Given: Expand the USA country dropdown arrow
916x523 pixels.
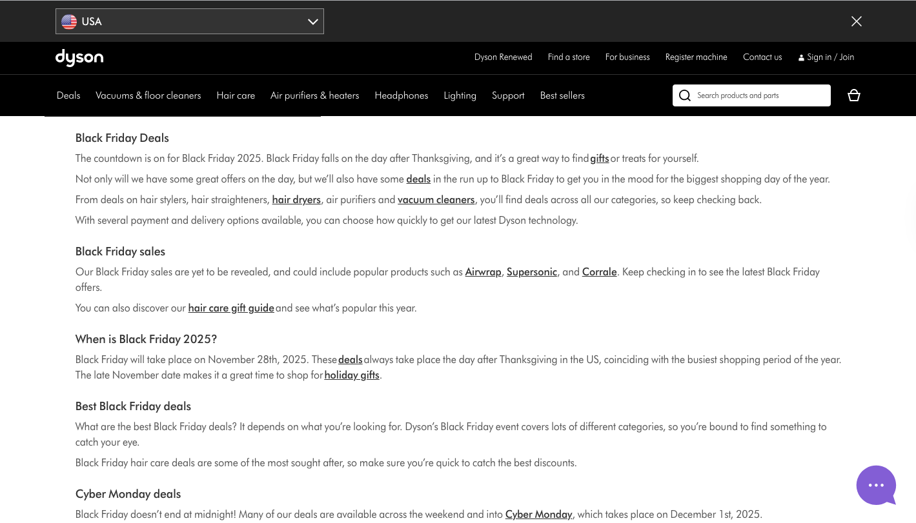Looking at the screenshot, I should point(313,22).
